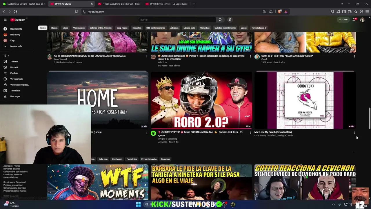Open weather widget showing 22°C
This screenshot has width=371, height=209.
[10, 204]
